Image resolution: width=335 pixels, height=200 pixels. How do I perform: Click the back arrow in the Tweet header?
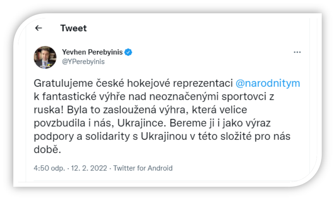click(39, 28)
